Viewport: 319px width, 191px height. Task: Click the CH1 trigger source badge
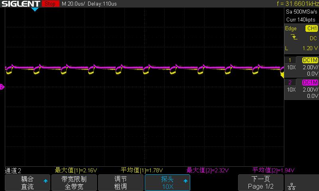311,28
